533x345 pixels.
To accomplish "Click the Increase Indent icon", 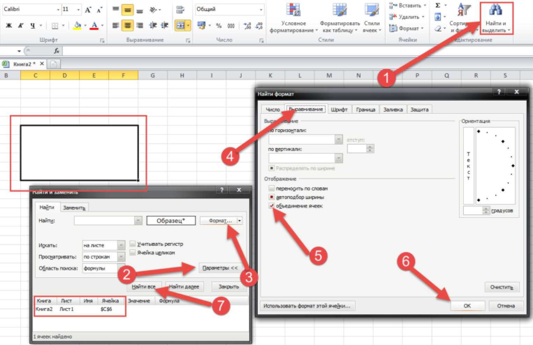I will (165, 25).
